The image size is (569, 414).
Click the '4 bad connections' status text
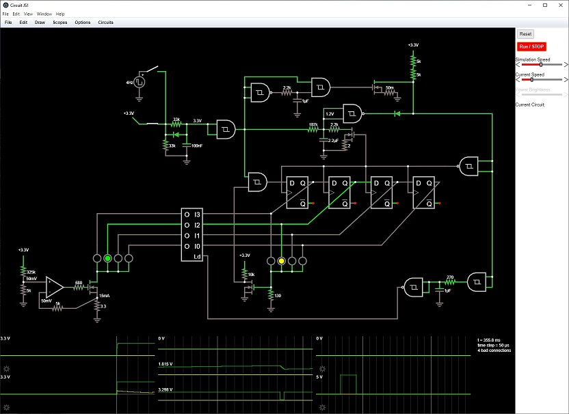pyautogui.click(x=494, y=350)
